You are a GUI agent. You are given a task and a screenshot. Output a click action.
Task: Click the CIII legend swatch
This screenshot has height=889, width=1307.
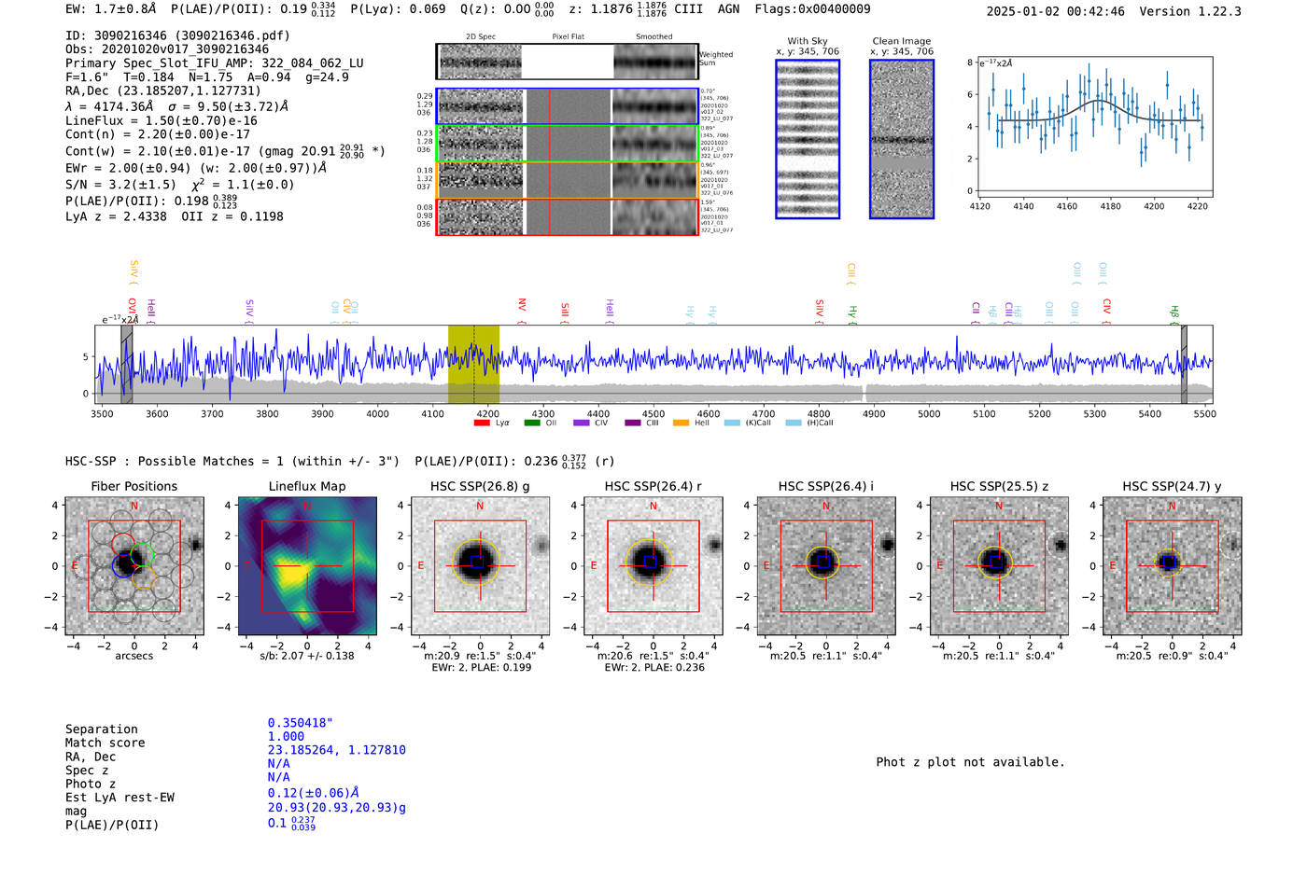point(633,423)
